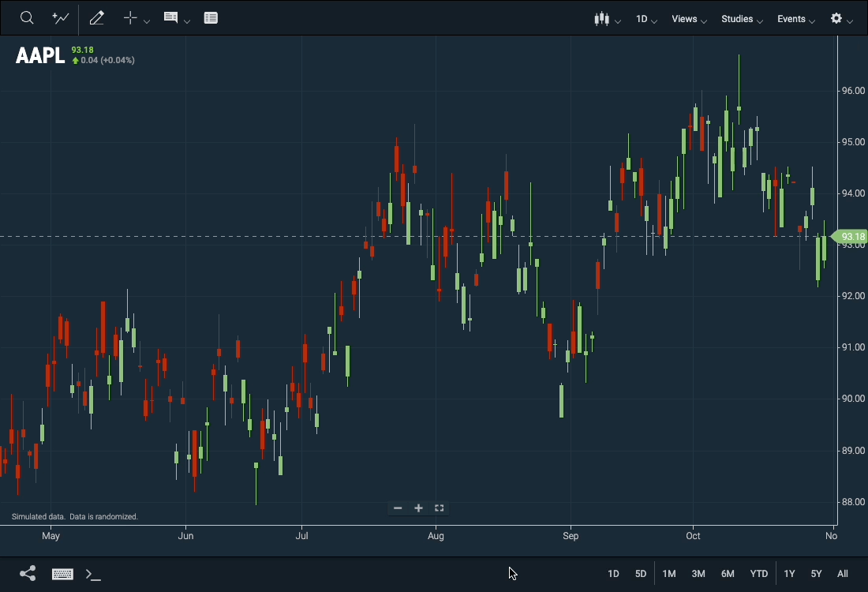Click the 96.00 y-axis label
The image size is (868, 592).
[x=853, y=90]
